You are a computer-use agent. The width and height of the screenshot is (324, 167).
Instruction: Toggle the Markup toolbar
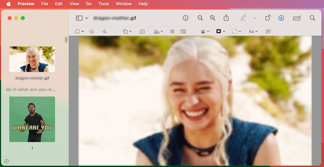point(281,18)
